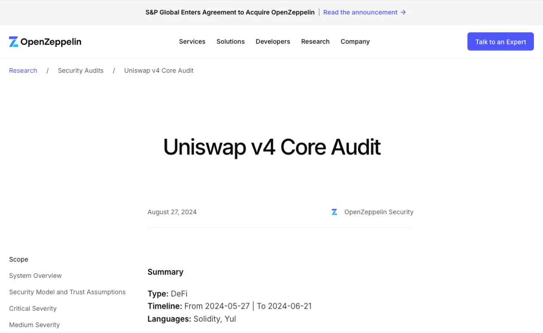The height and width of the screenshot is (333, 543).
Task: Click the OpenZeppelin logo
Action: 45,42
